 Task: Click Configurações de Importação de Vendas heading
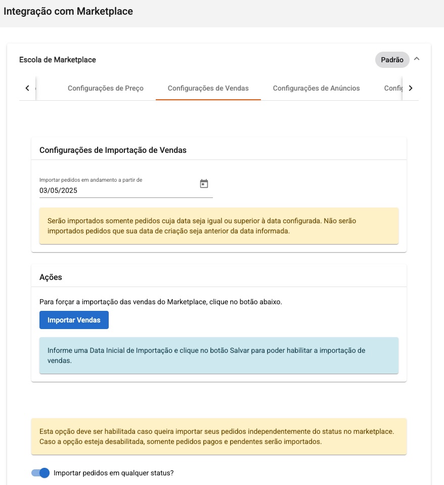click(x=113, y=150)
